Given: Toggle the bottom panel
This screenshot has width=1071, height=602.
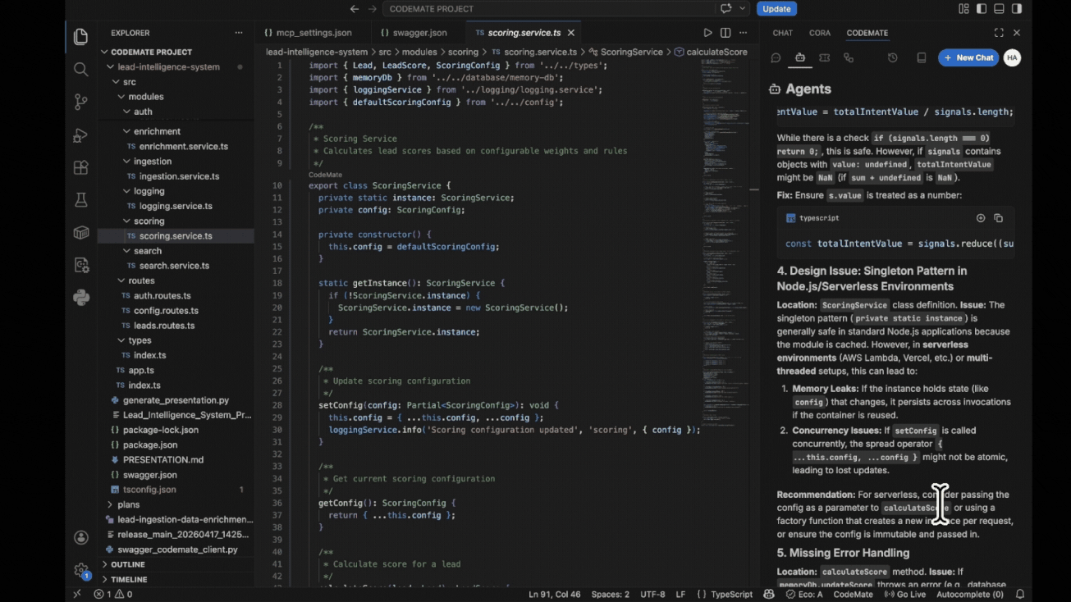Looking at the screenshot, I should (x=999, y=9).
